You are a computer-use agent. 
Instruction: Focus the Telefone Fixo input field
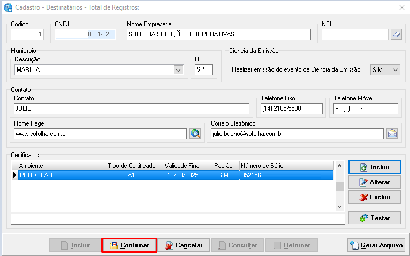tap(292, 109)
